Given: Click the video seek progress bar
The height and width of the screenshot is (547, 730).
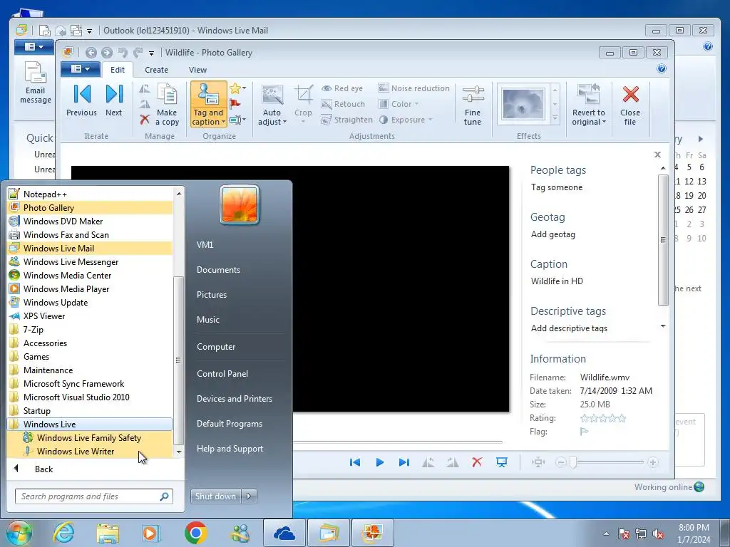Looking at the screenshot, I should (x=398, y=442).
